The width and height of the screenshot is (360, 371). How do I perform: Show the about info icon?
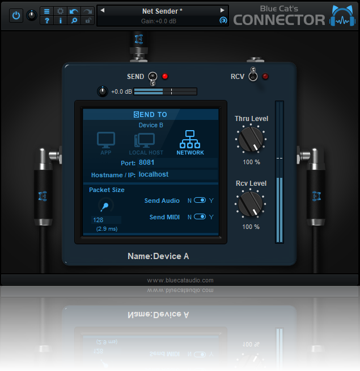click(61, 20)
